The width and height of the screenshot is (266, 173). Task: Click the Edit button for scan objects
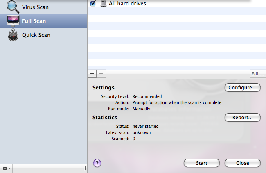pos(258,74)
